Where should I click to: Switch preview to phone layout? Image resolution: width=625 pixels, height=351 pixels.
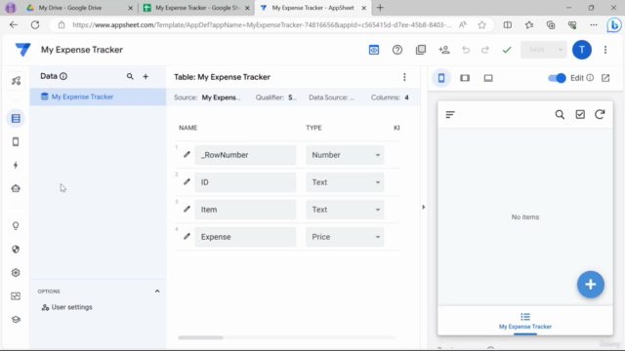441,78
